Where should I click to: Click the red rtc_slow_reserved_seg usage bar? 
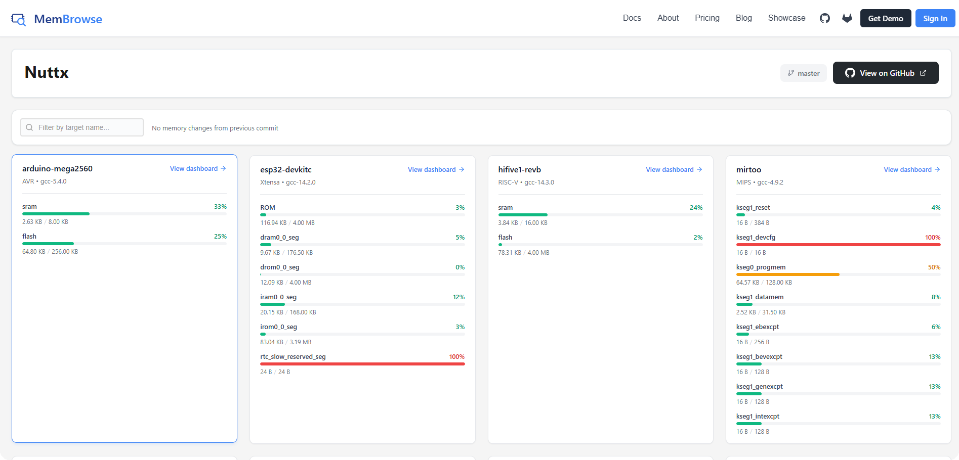tap(362, 364)
